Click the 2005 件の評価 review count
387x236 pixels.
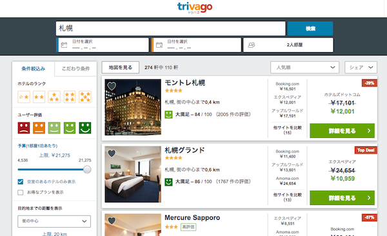click(233, 115)
